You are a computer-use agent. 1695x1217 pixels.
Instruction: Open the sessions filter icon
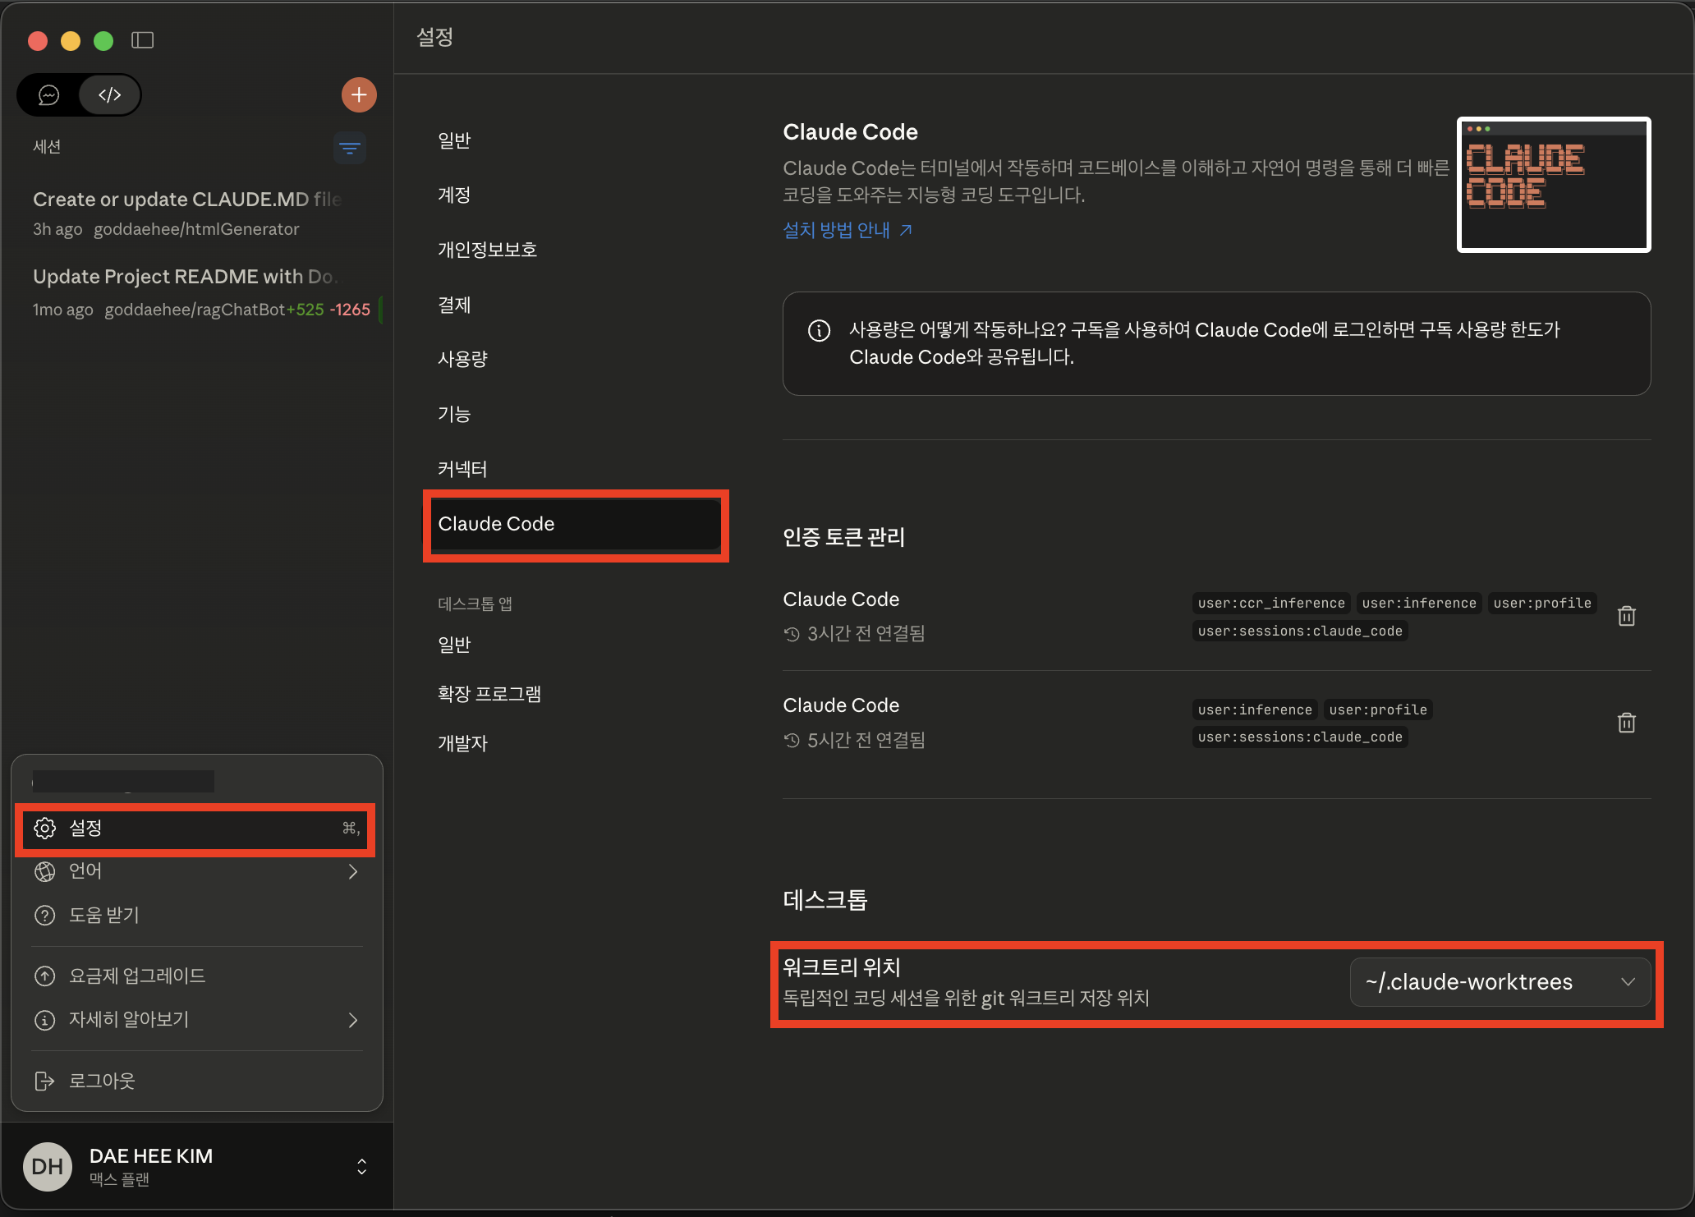[x=349, y=148]
